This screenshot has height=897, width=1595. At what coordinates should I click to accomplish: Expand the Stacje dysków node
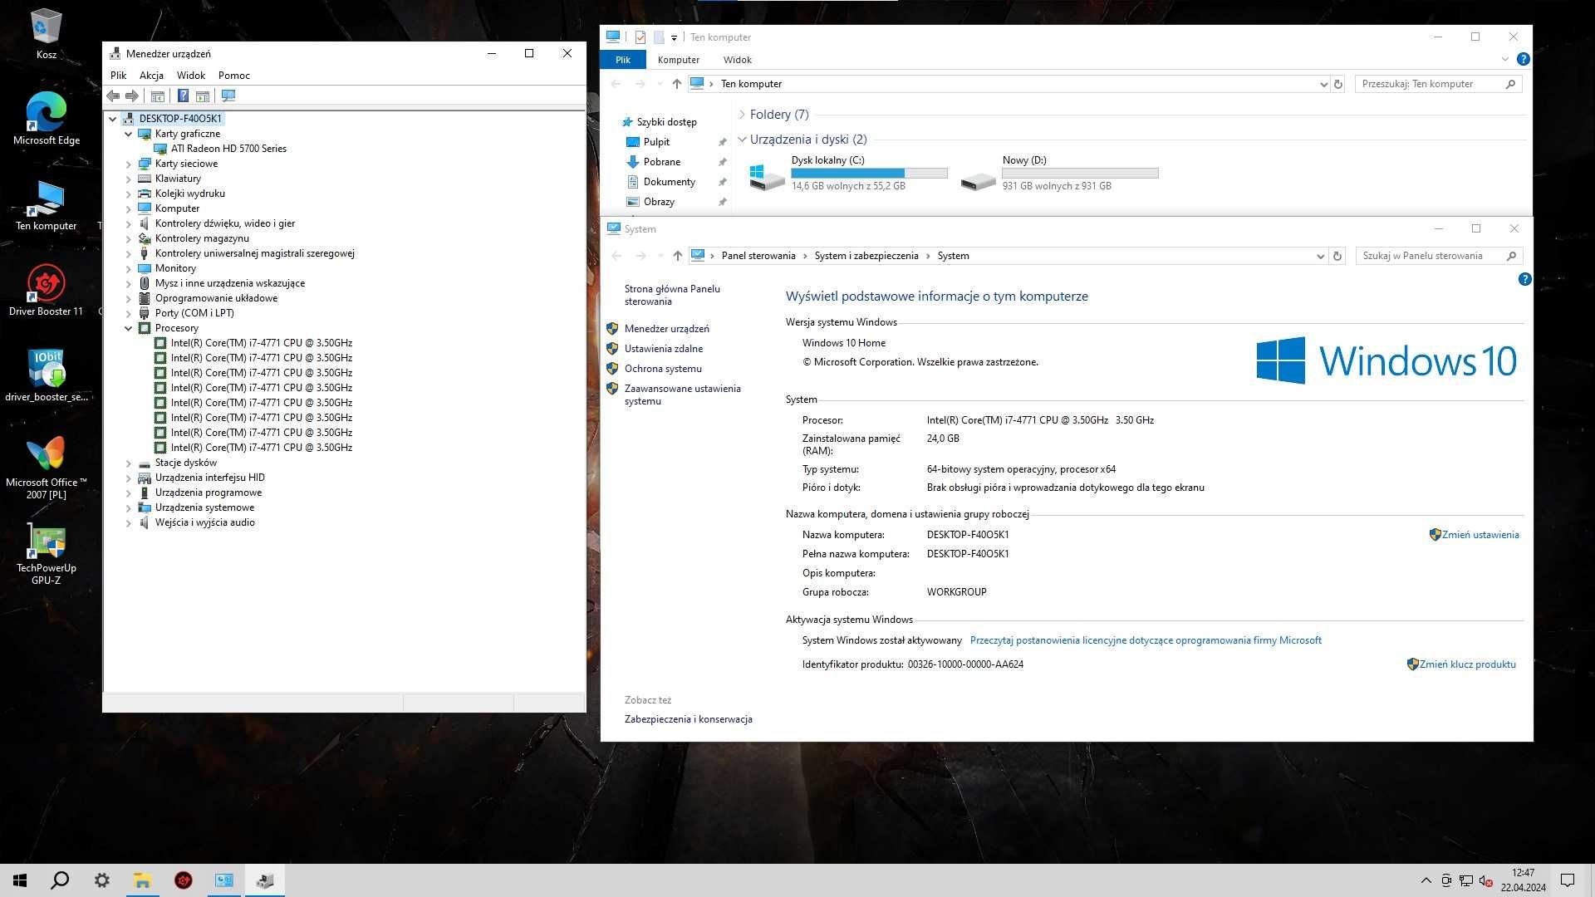coord(129,463)
